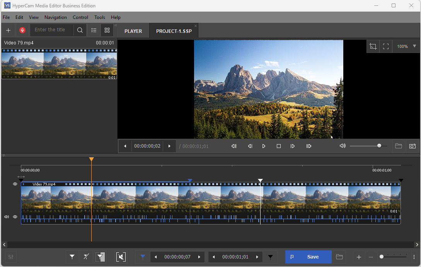Select the crop tool in the player

[373, 46]
